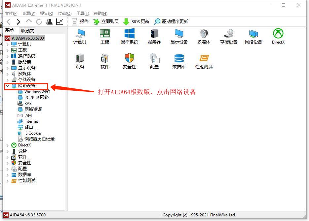Viewport: 309px width, 221px height.
Task: Click the BIOS 更新 toolbar item
Action: pos(136,22)
